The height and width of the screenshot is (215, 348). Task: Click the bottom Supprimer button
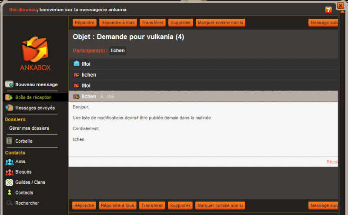click(x=180, y=206)
